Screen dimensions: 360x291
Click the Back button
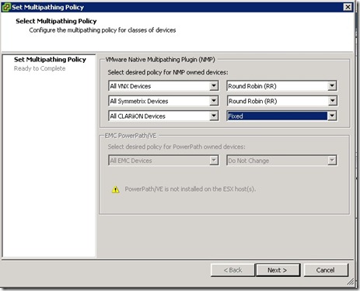tap(232, 270)
